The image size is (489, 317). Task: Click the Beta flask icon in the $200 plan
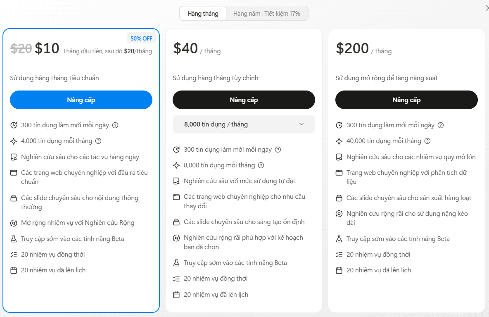[x=339, y=239]
